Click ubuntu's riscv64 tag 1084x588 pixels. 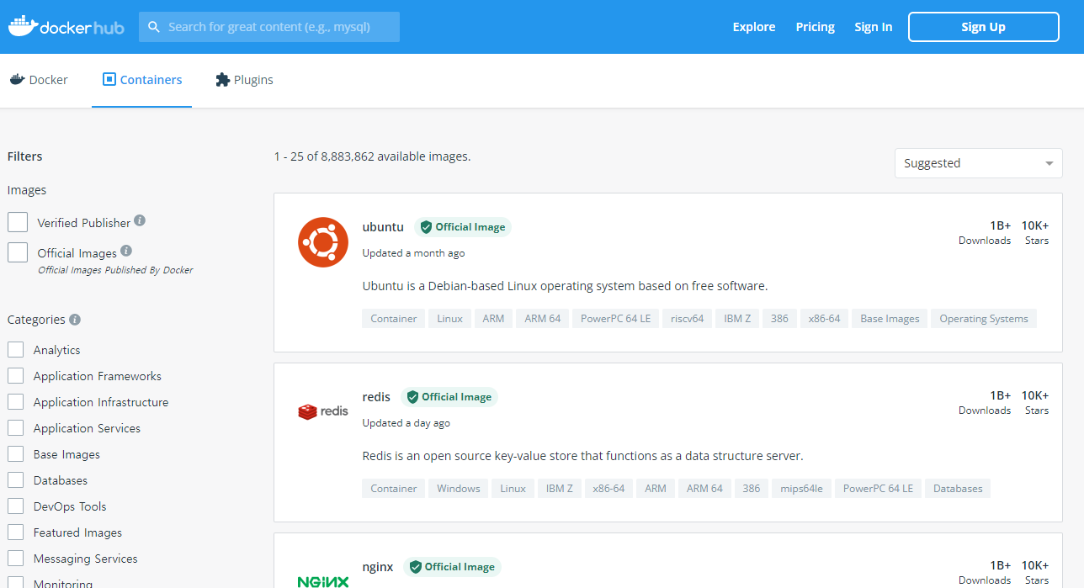tap(687, 319)
